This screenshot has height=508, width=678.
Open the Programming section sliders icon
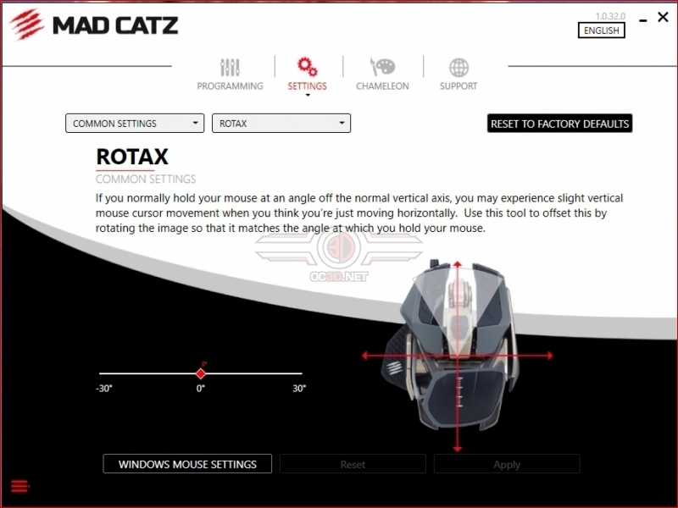click(230, 68)
